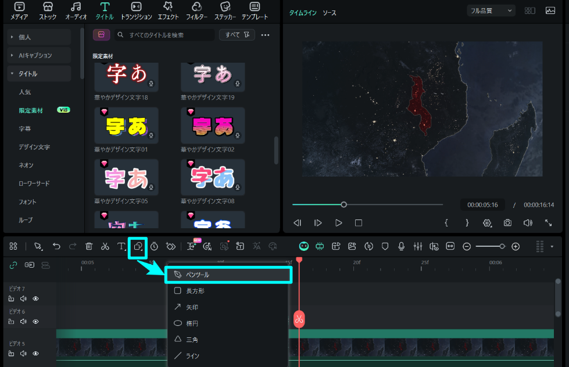Lock the ビデオ 5 track
The image size is (569, 367).
pos(11,354)
